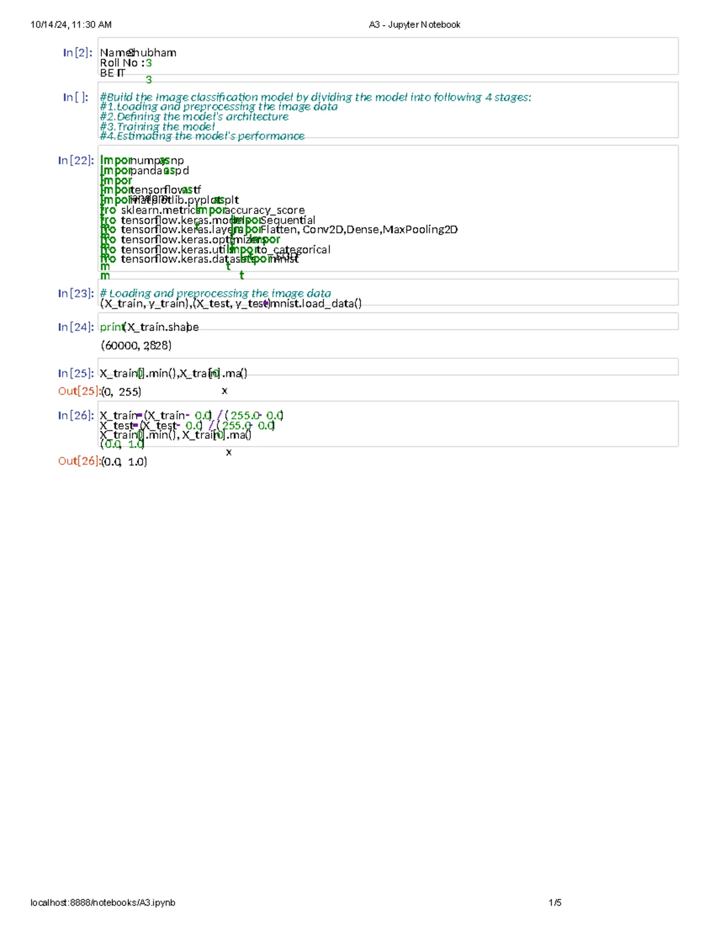
Task: Click the line importing Flatten, Conv2D, Dense, MaxPooling2D
Action: click(279, 230)
